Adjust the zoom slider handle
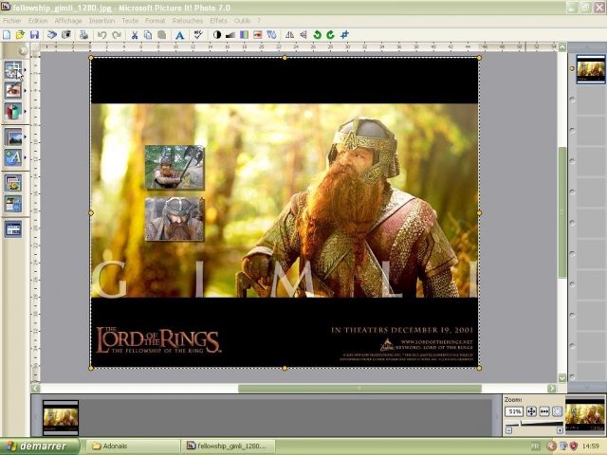 click(520, 423)
